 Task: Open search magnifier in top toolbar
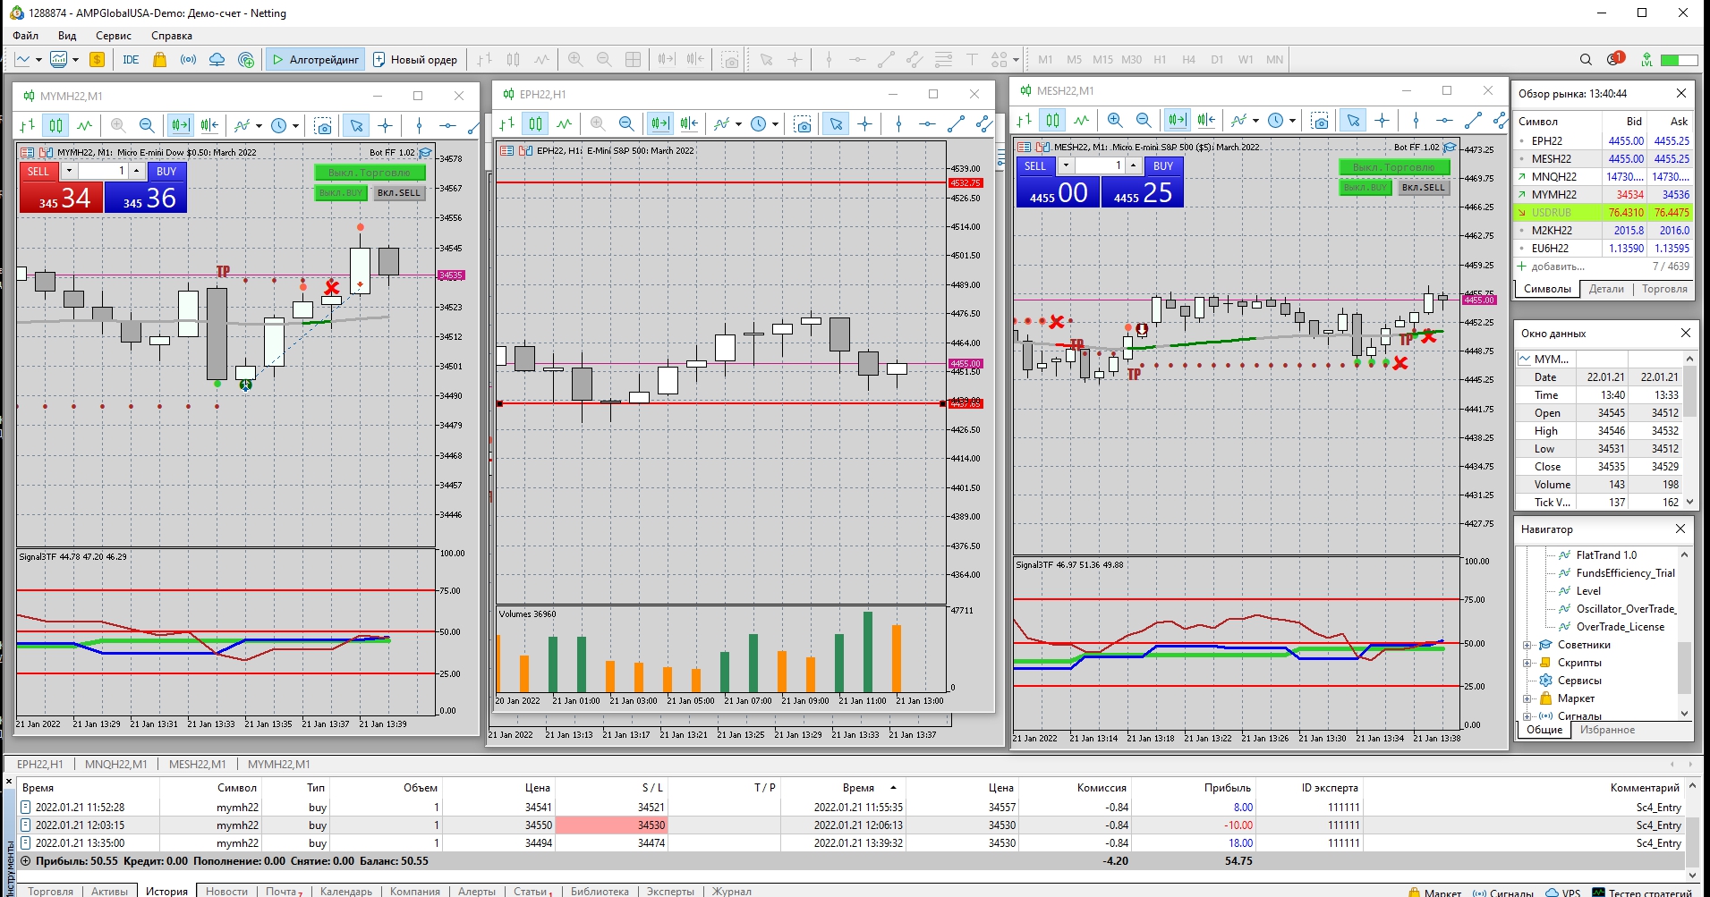click(x=1586, y=60)
